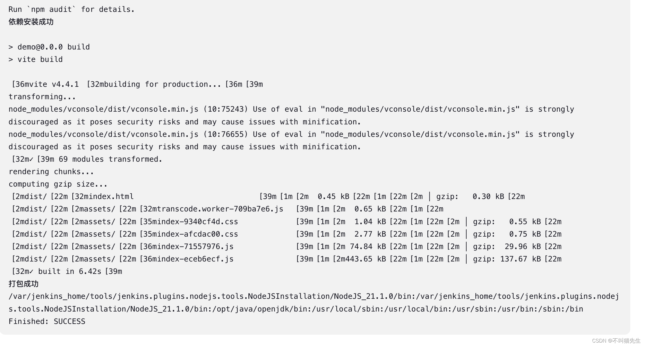
Task: Click the "vite build" command line
Action: [x=40, y=59]
